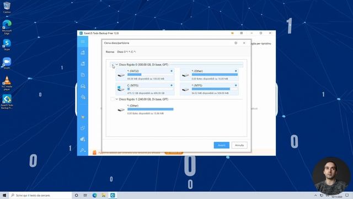Open EaseUS Todo Backup desktop shortcut

click(7, 102)
